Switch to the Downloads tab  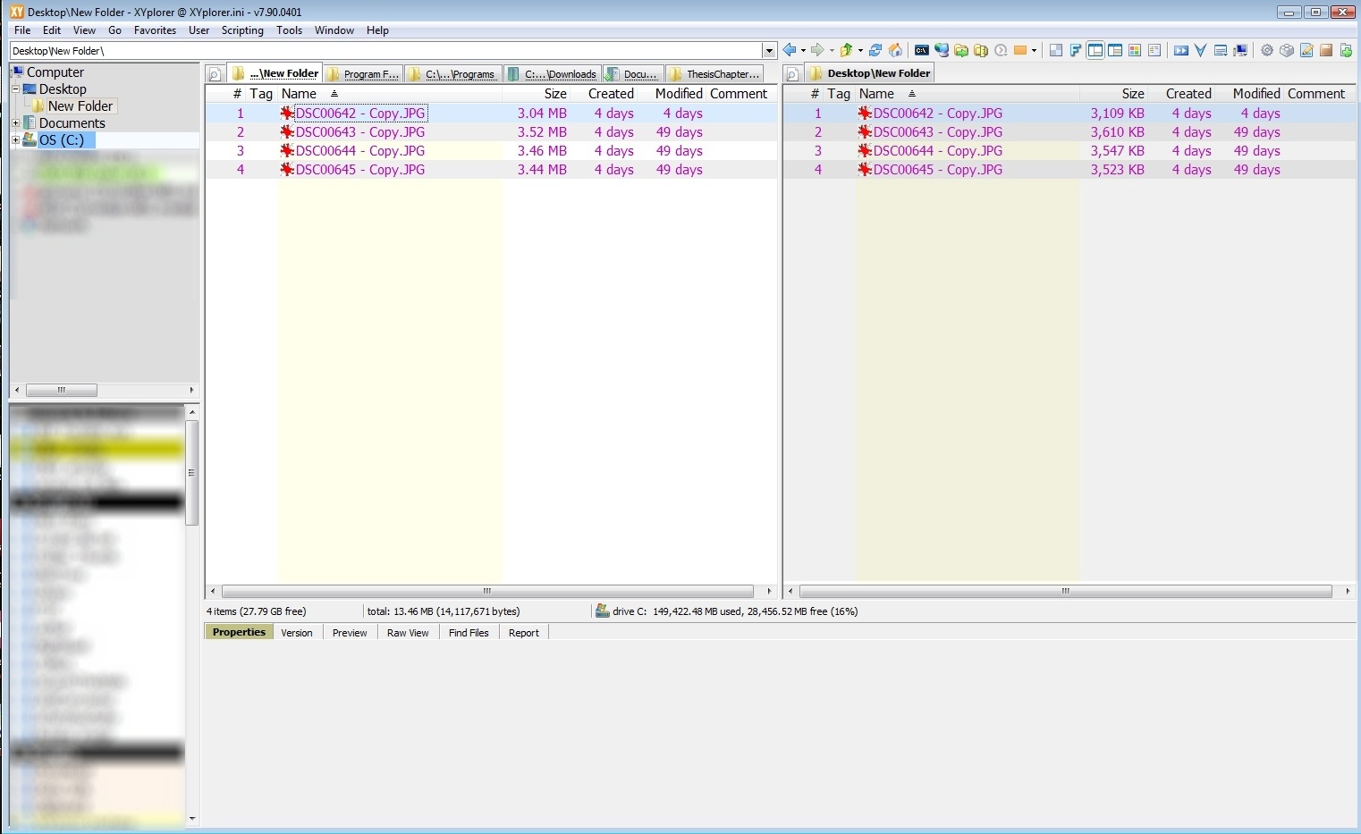pyautogui.click(x=553, y=74)
